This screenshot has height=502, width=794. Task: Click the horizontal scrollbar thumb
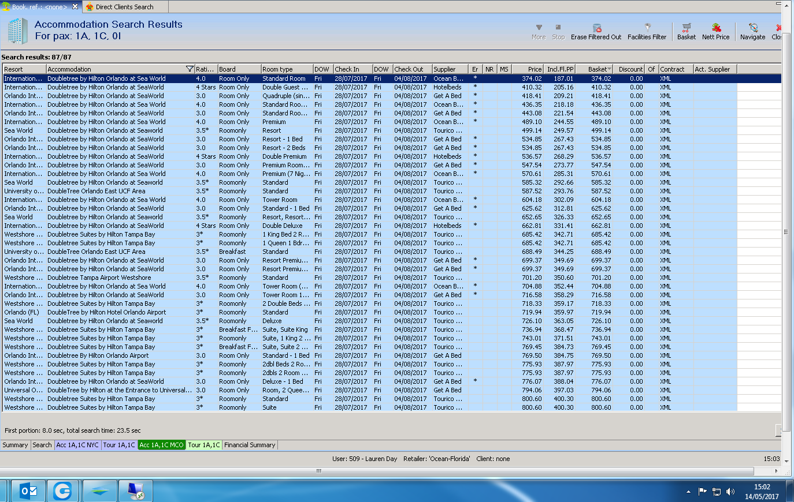click(x=318, y=470)
